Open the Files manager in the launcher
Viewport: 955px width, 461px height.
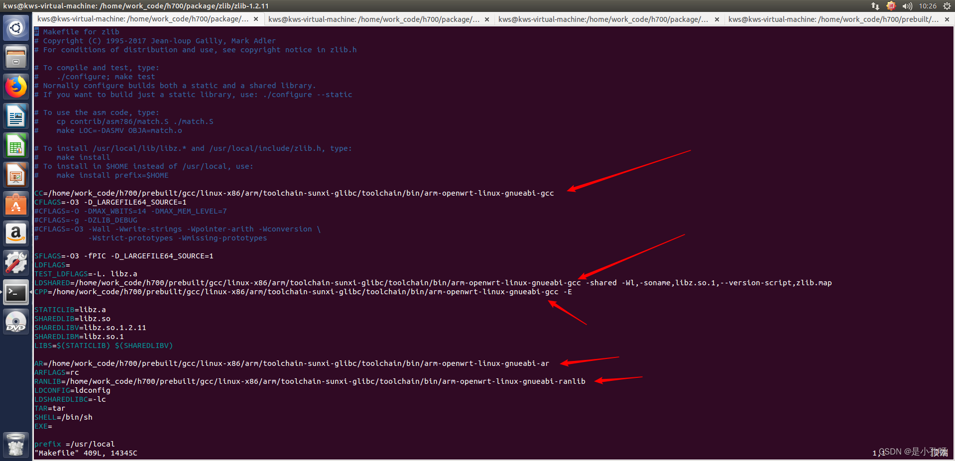point(16,57)
